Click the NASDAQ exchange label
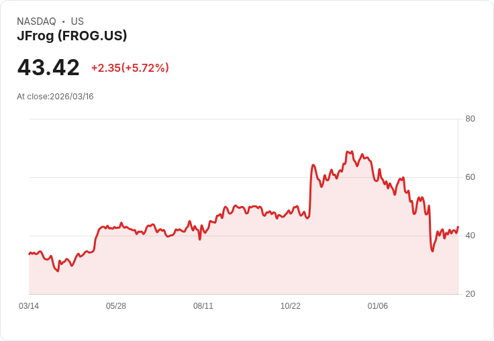 pos(36,21)
